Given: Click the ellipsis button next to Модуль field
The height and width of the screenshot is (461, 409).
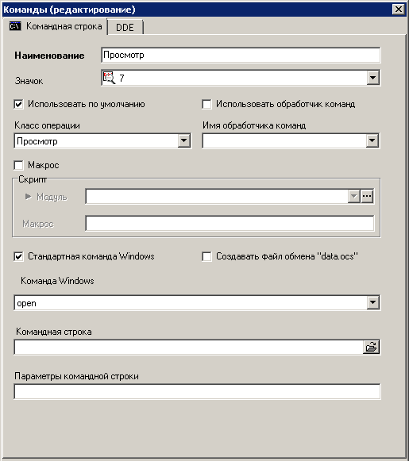Looking at the screenshot, I should 367,196.
